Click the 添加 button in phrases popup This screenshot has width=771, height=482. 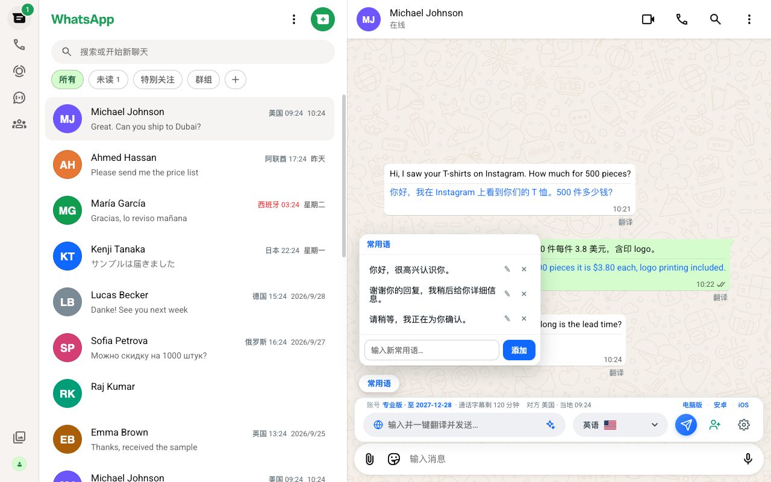click(x=519, y=350)
